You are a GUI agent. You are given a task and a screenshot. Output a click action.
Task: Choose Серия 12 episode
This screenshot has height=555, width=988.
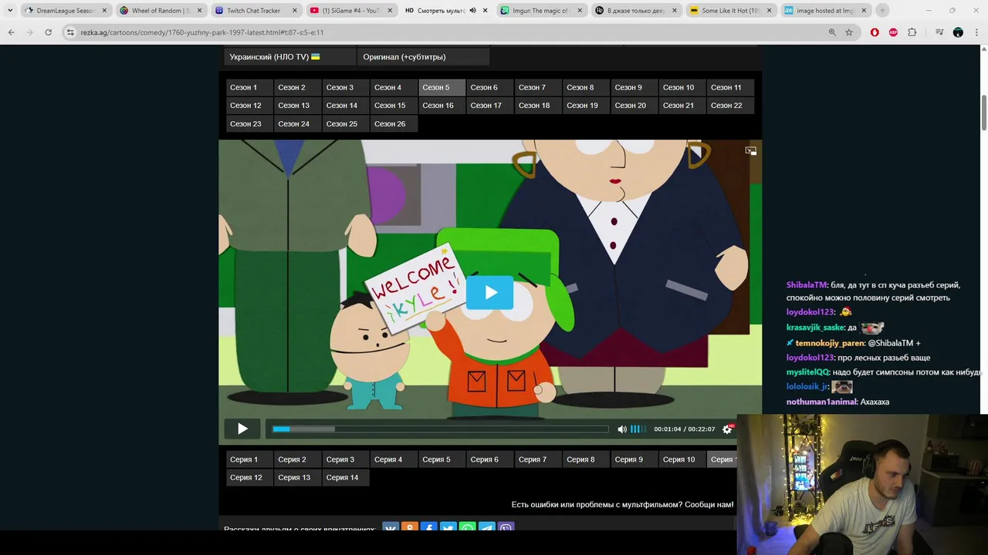click(x=249, y=478)
